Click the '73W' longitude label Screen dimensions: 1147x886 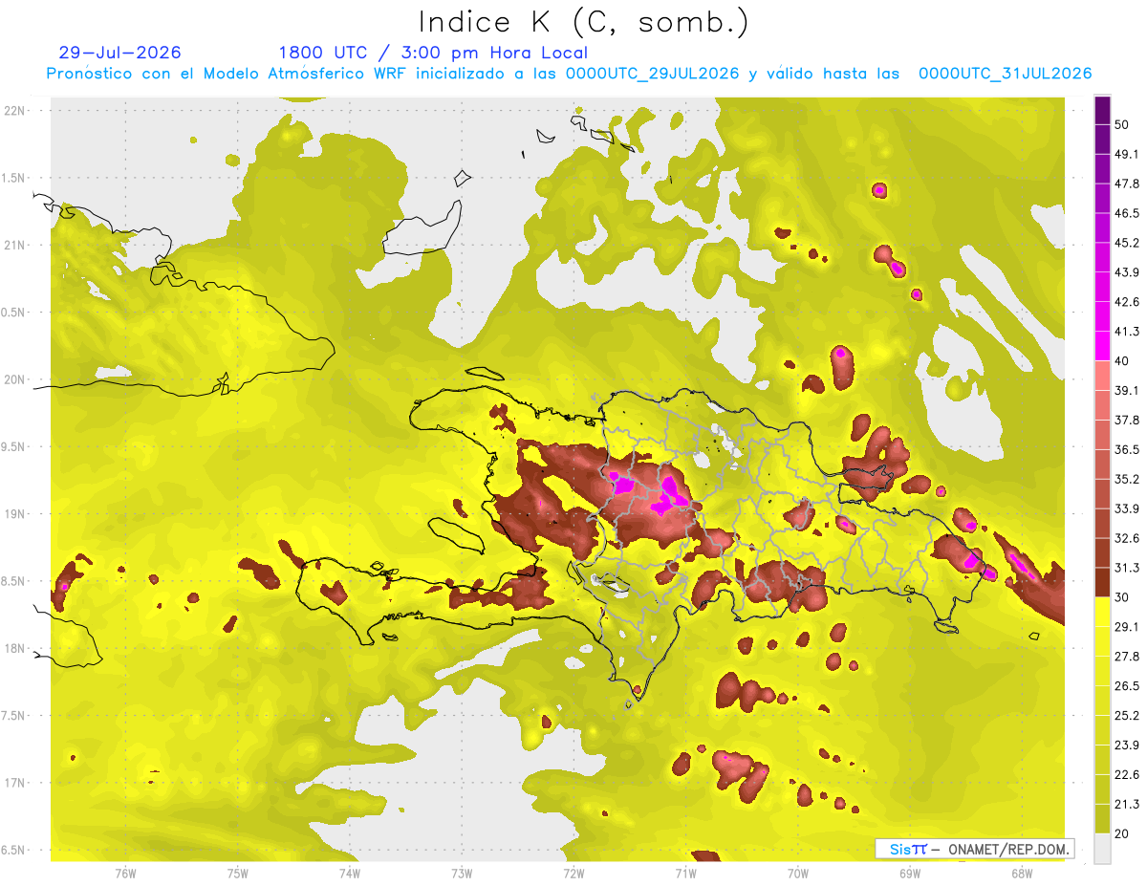pyautogui.click(x=462, y=874)
